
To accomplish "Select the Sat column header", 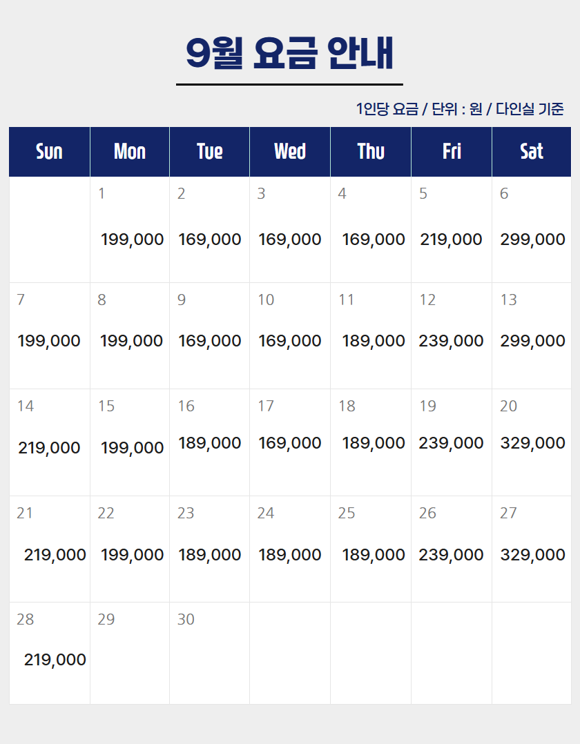I will (532, 152).
